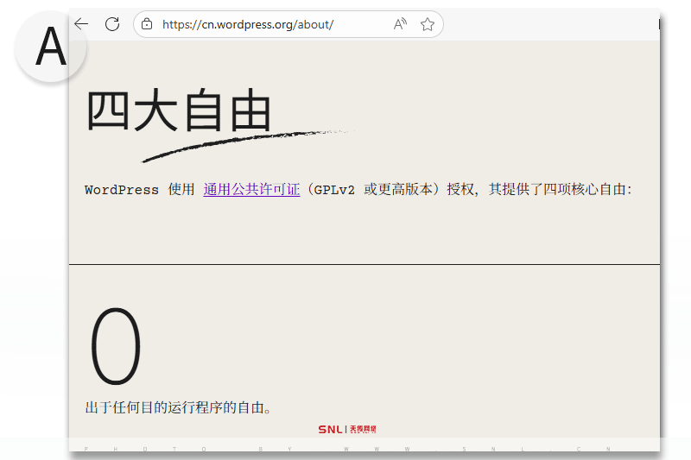Image resolution: width=691 pixels, height=460 pixels.
Task: Click the word 授权 in the paragraph
Action: tap(460, 190)
